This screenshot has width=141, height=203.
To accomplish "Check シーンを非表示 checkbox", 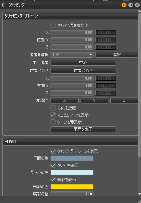I will [x=53, y=122].
